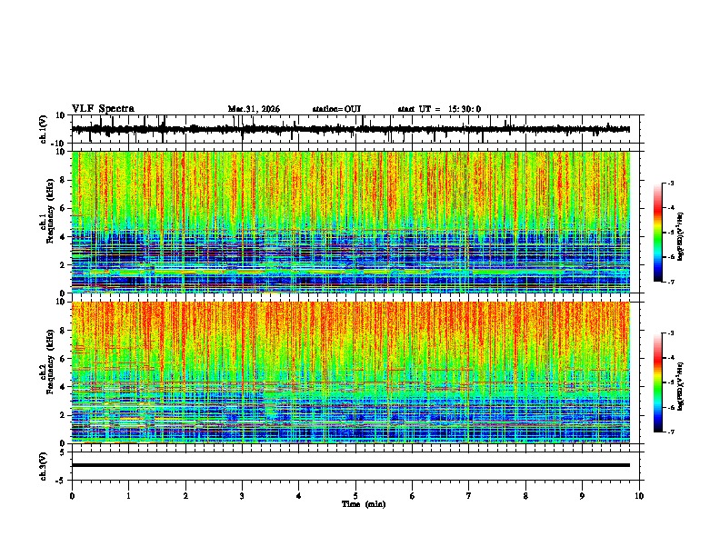Click the 2 kHz tick on ch.2 frequency axis
Viewport: 720px width, 556px height.
pos(64,415)
